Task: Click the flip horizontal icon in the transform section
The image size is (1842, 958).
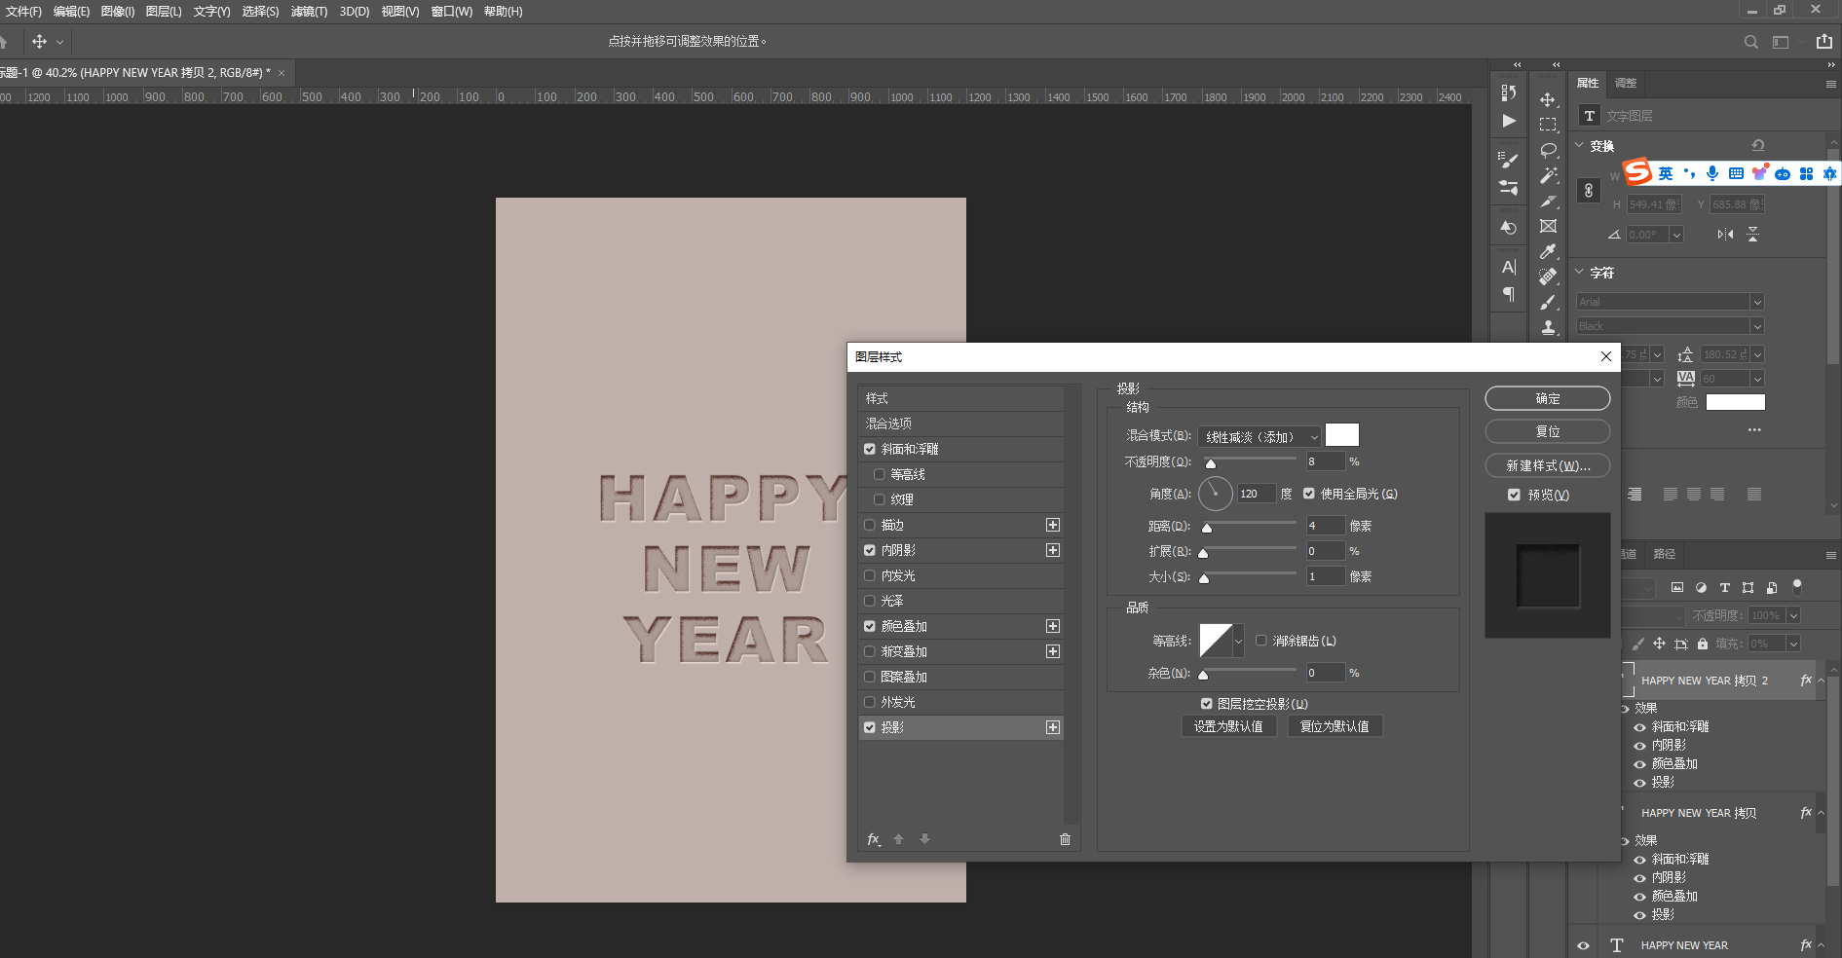Action: (1725, 235)
